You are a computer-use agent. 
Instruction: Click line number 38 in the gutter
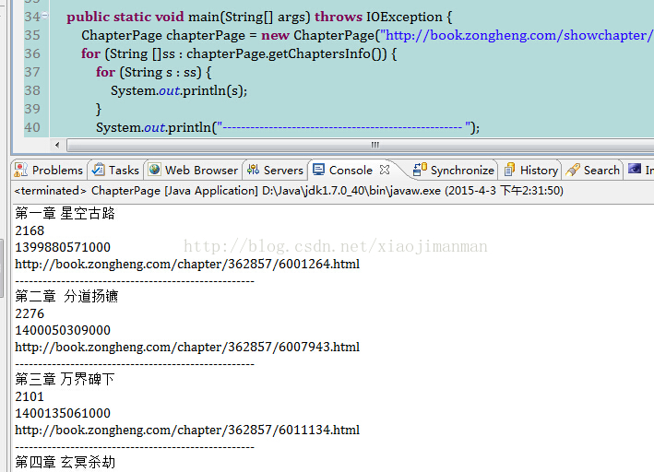point(32,90)
